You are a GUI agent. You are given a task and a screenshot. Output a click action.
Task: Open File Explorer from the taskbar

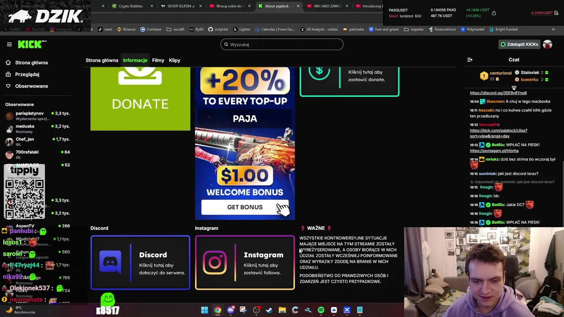coord(282,310)
